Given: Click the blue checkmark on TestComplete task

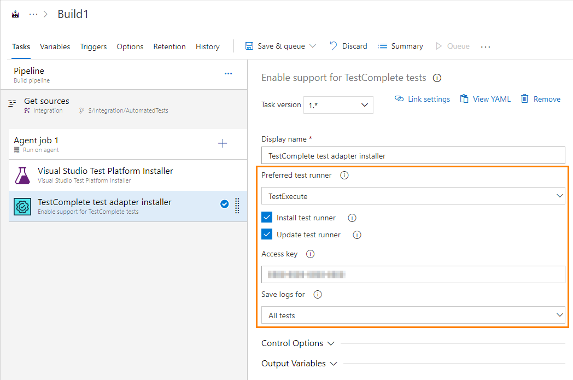Looking at the screenshot, I should tap(224, 204).
